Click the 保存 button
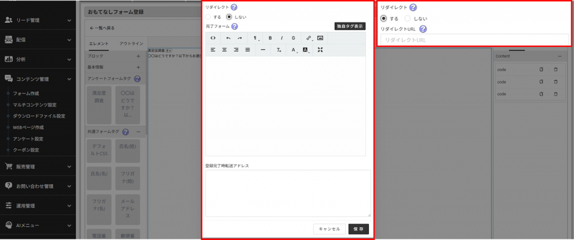 point(359,229)
